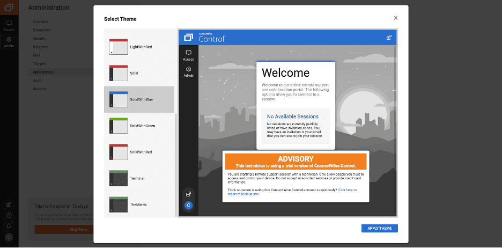Select the SolidWithRed theme
502x248 pixels.
(118, 152)
